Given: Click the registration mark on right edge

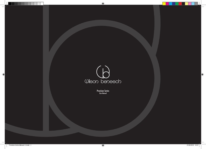Looking at the screenshot, I should [202, 74].
